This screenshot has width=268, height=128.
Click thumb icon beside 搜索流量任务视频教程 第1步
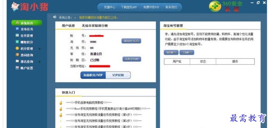click(60, 115)
